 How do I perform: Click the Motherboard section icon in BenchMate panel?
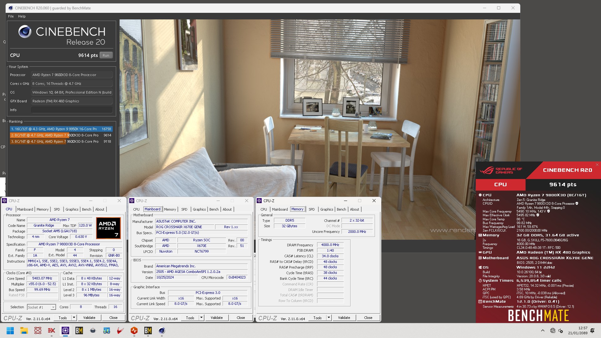[x=480, y=258]
